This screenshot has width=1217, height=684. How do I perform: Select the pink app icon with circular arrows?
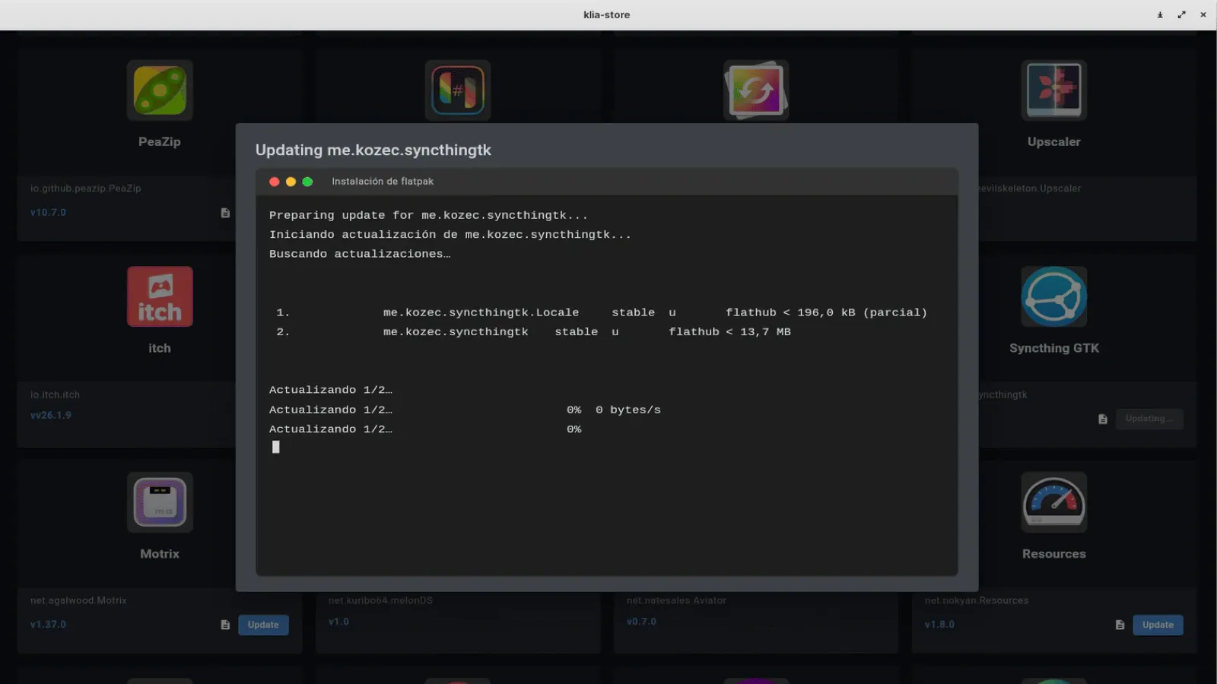(x=756, y=90)
